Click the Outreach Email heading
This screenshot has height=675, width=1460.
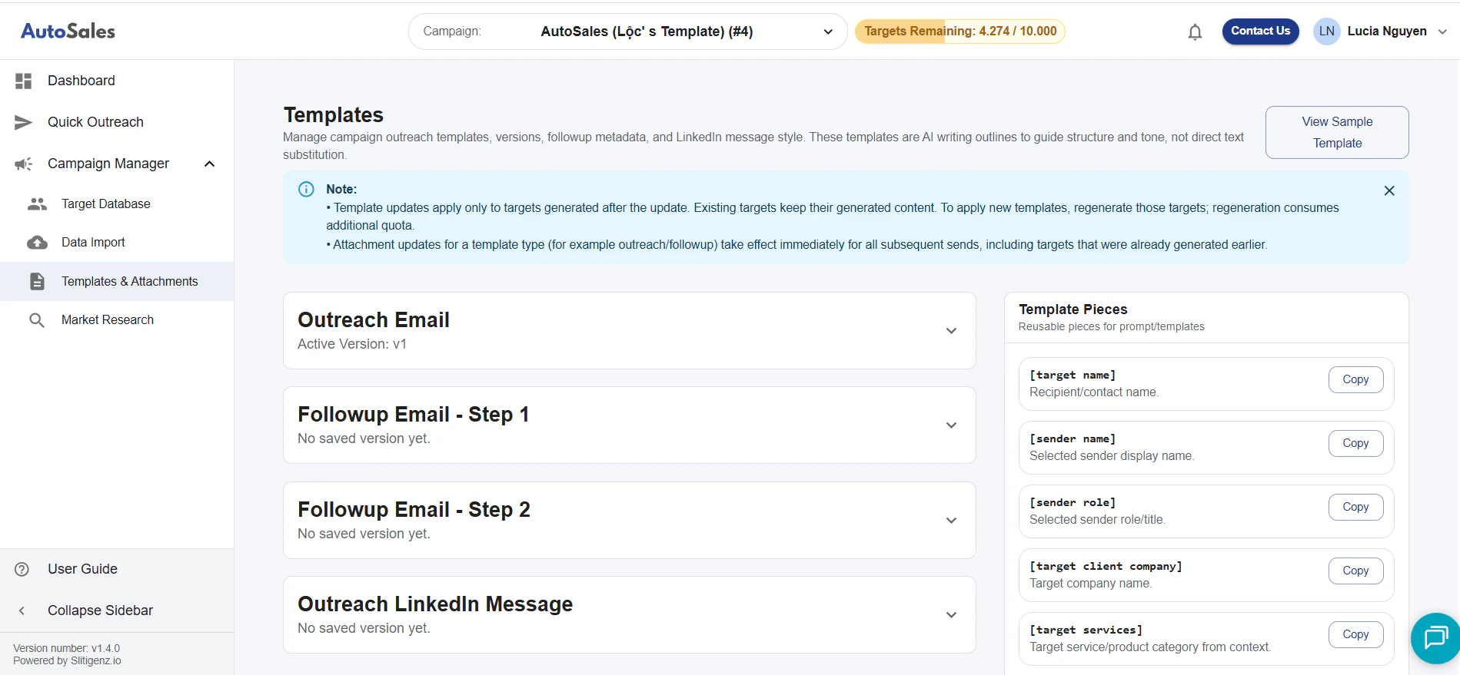374,320
